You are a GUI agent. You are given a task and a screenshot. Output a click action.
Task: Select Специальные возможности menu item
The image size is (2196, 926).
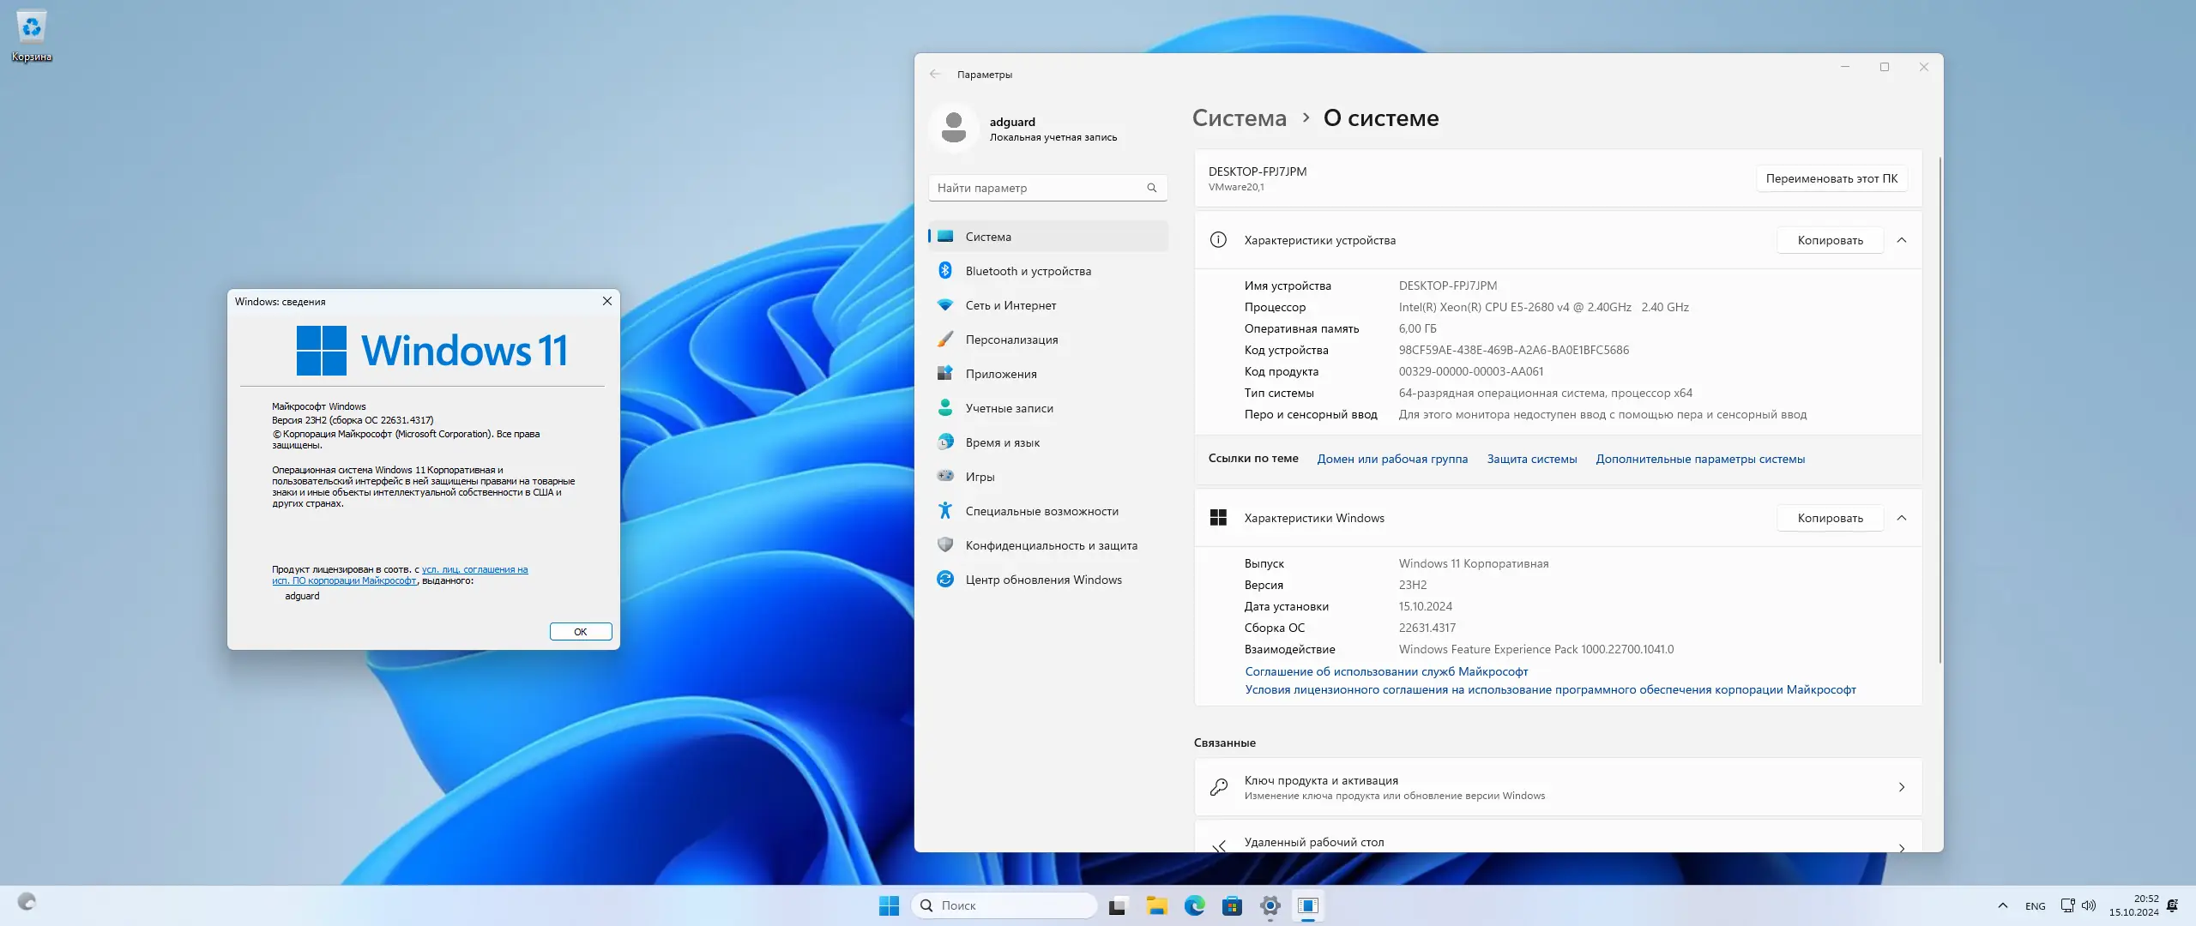click(x=1041, y=511)
